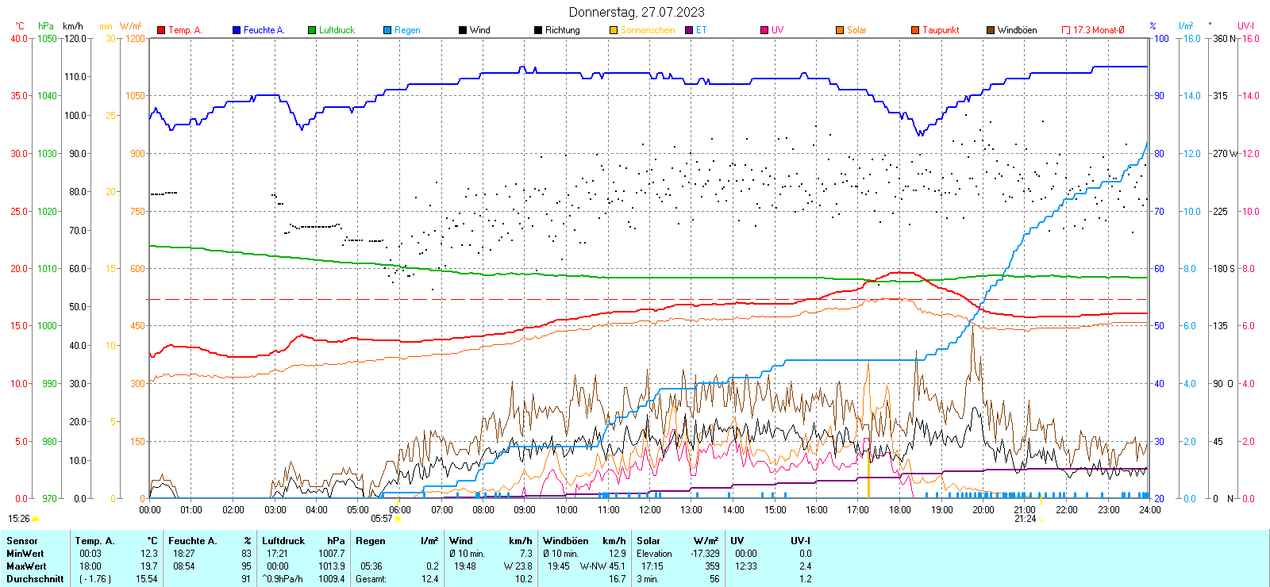The height and width of the screenshot is (587, 1270).
Task: Toggle the black Wind legend marker
Action: pos(463,30)
